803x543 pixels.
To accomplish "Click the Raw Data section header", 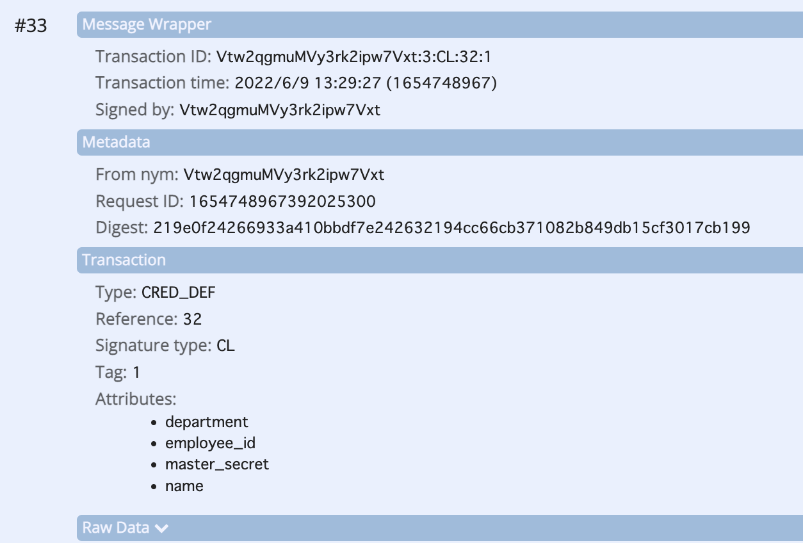I will coord(440,528).
